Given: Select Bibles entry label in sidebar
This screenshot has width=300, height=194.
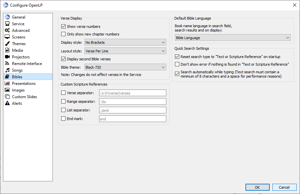Looking at the screenshot, I should tap(17, 77).
